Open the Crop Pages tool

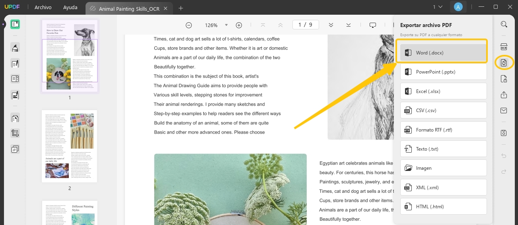15,134
